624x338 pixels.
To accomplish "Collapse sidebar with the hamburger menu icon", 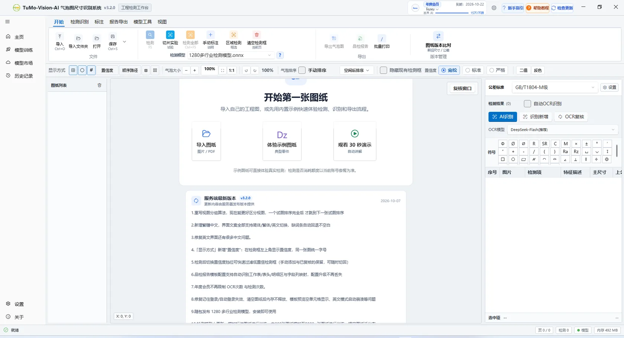I will [x=7, y=22].
